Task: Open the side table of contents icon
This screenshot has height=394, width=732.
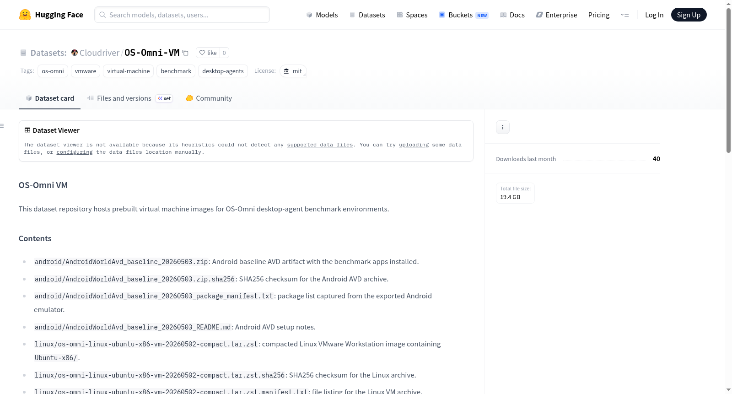Action: tap(2, 126)
